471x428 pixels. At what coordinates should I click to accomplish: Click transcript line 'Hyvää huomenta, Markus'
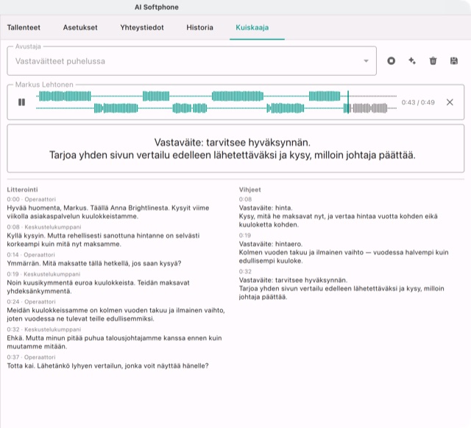tap(108, 212)
